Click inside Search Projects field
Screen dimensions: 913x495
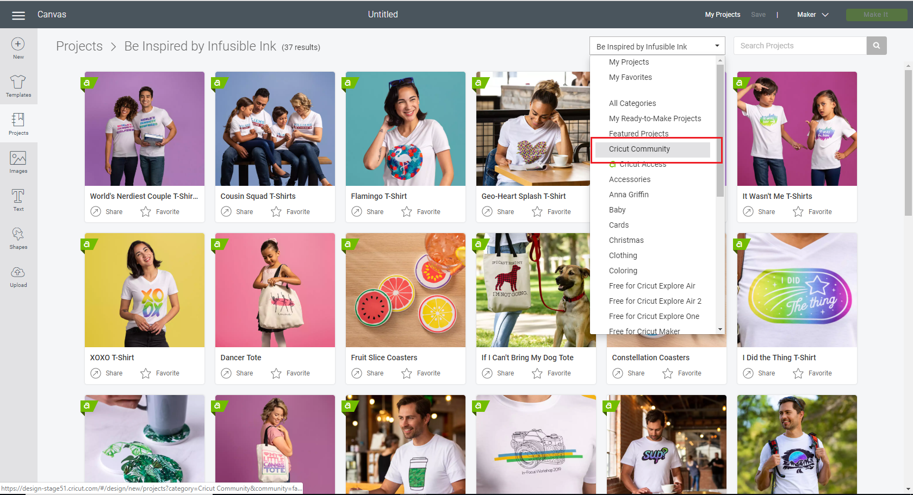[800, 46]
